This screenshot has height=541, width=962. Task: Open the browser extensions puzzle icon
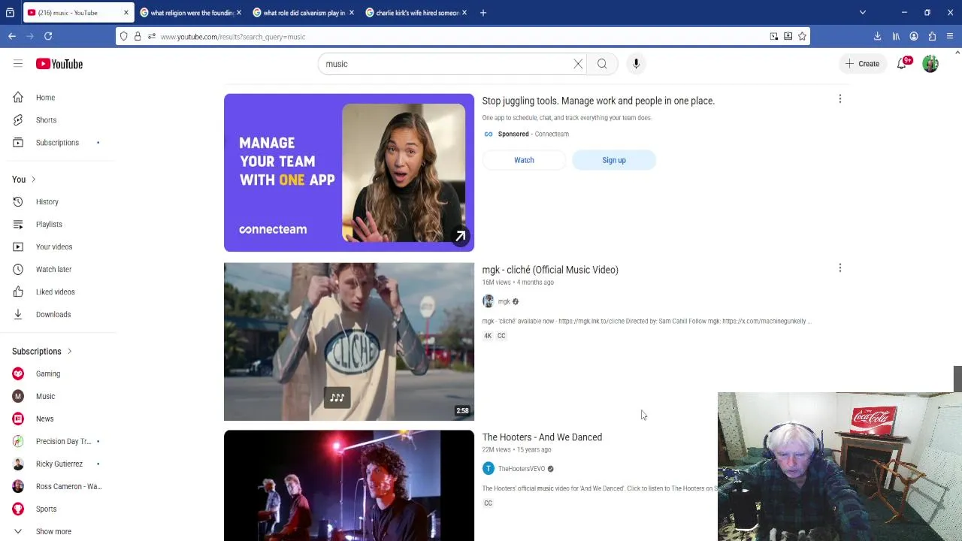click(932, 36)
